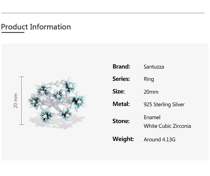Select the White Cubic Zirconia text
This screenshot has height=176, width=210.
(167, 126)
